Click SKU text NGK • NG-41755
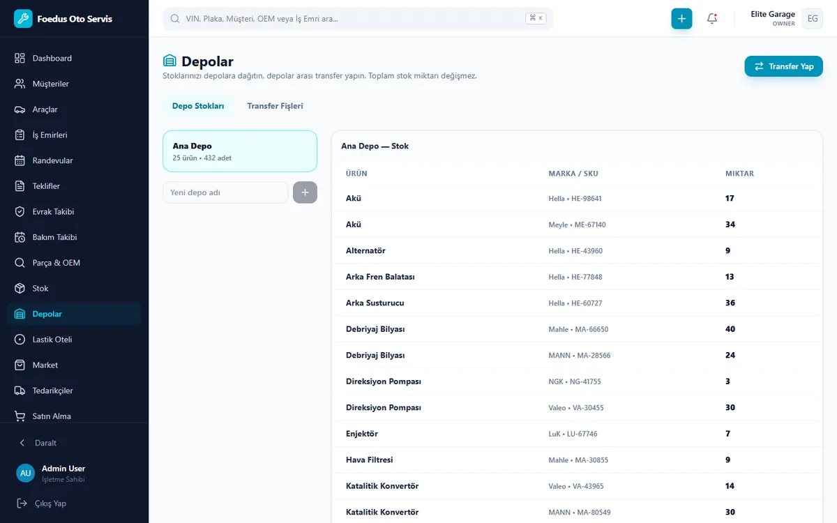The height and width of the screenshot is (523, 837). coord(575,382)
